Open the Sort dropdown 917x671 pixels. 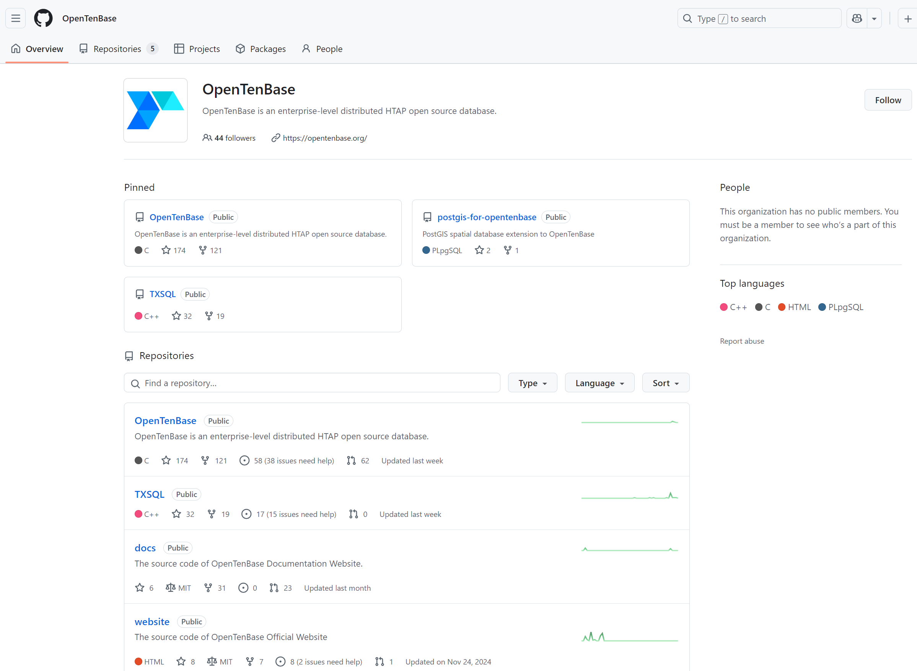pyautogui.click(x=666, y=383)
